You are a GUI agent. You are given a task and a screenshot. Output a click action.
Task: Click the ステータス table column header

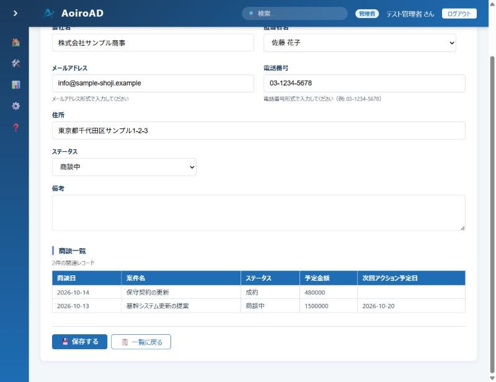coord(270,278)
